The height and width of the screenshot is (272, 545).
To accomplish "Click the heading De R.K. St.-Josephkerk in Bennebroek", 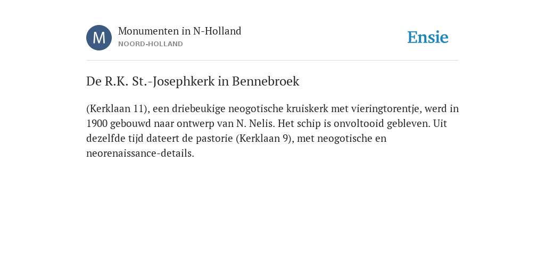I will [193, 81].
